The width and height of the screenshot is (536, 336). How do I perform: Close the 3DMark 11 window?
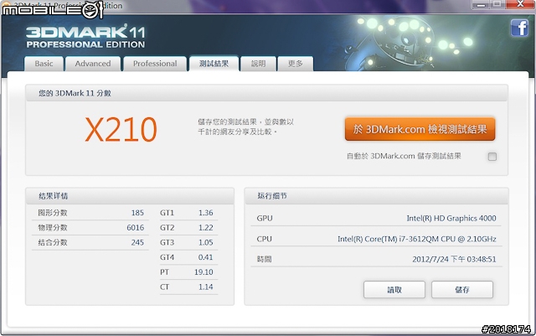[x=520, y=4]
